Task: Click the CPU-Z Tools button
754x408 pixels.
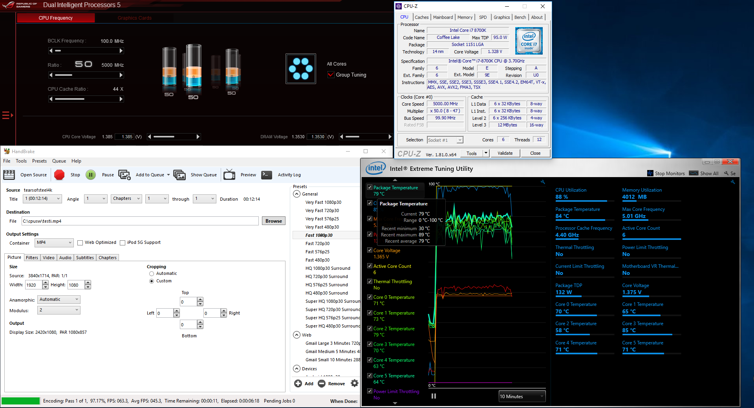Action: (x=472, y=153)
